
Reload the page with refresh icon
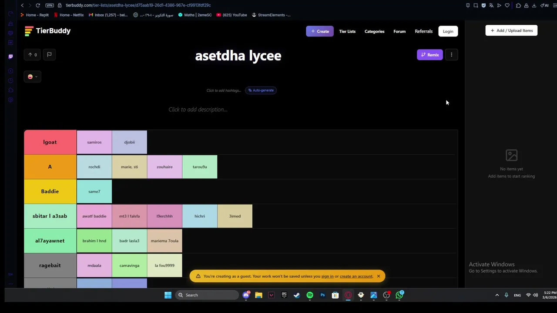38,5
